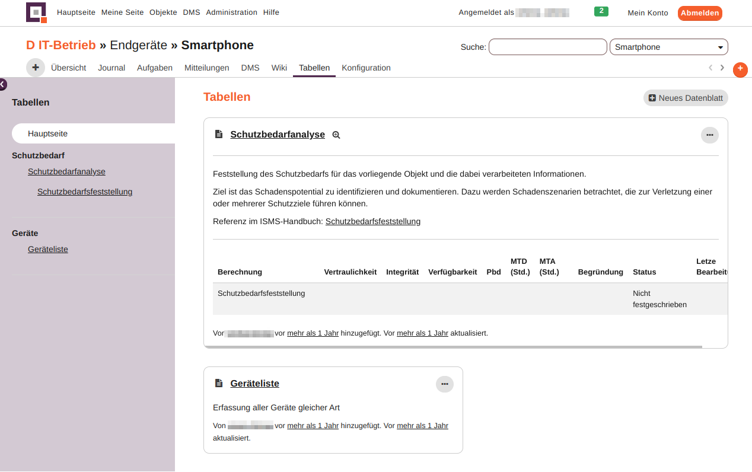Image resolution: width=752 pixels, height=472 pixels.
Task: Click the magnifier icon beside Schutzbedarfanalyse heading
Action: click(x=336, y=135)
